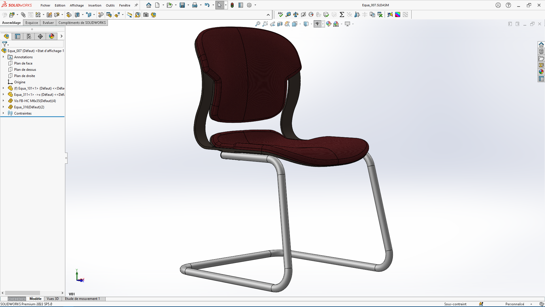Print the document using the printer icon
The width and height of the screenshot is (545, 307).
[x=195, y=5]
